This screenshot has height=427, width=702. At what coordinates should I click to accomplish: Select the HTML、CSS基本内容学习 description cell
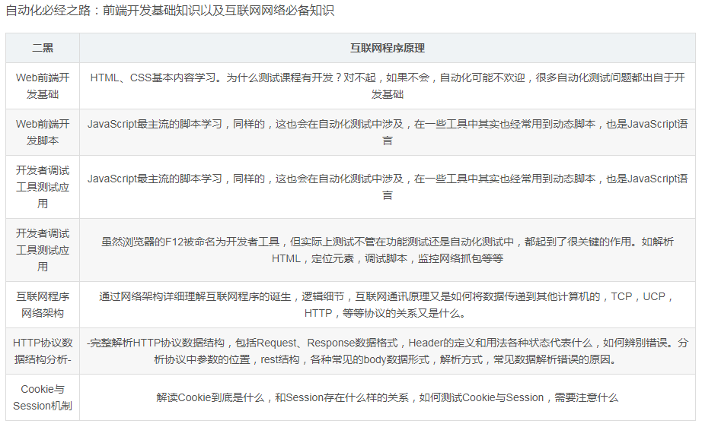coord(388,86)
